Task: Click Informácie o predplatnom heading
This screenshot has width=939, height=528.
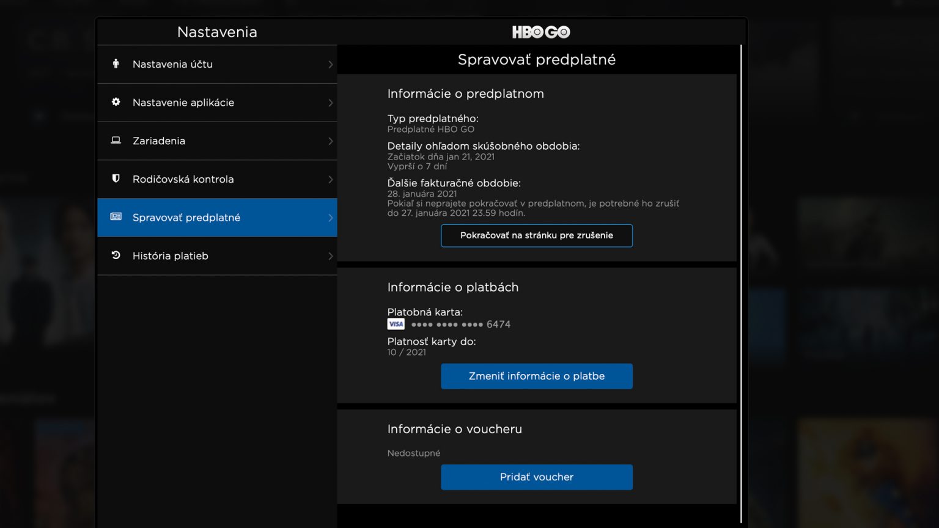Action: click(465, 94)
